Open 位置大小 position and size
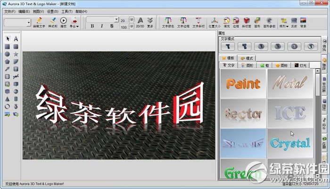330x189 pixels. pyautogui.click(x=214, y=22)
